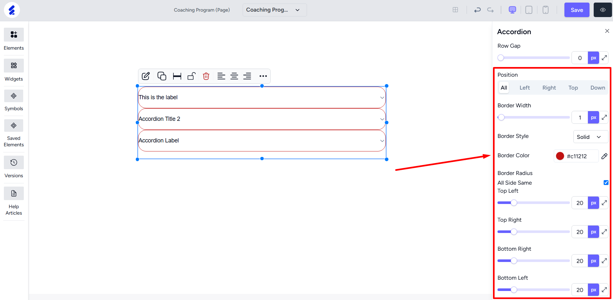The height and width of the screenshot is (300, 613).
Task: Open more options ellipsis menu
Action: pos(263,76)
